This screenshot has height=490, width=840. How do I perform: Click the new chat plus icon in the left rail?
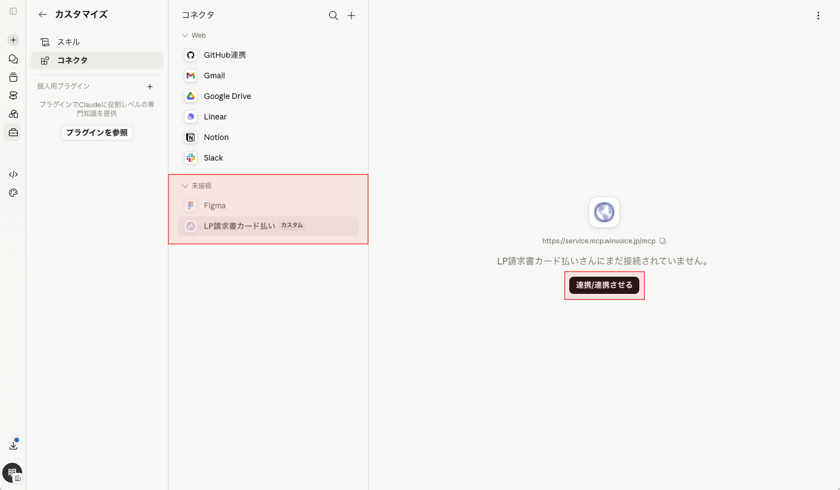(x=13, y=40)
